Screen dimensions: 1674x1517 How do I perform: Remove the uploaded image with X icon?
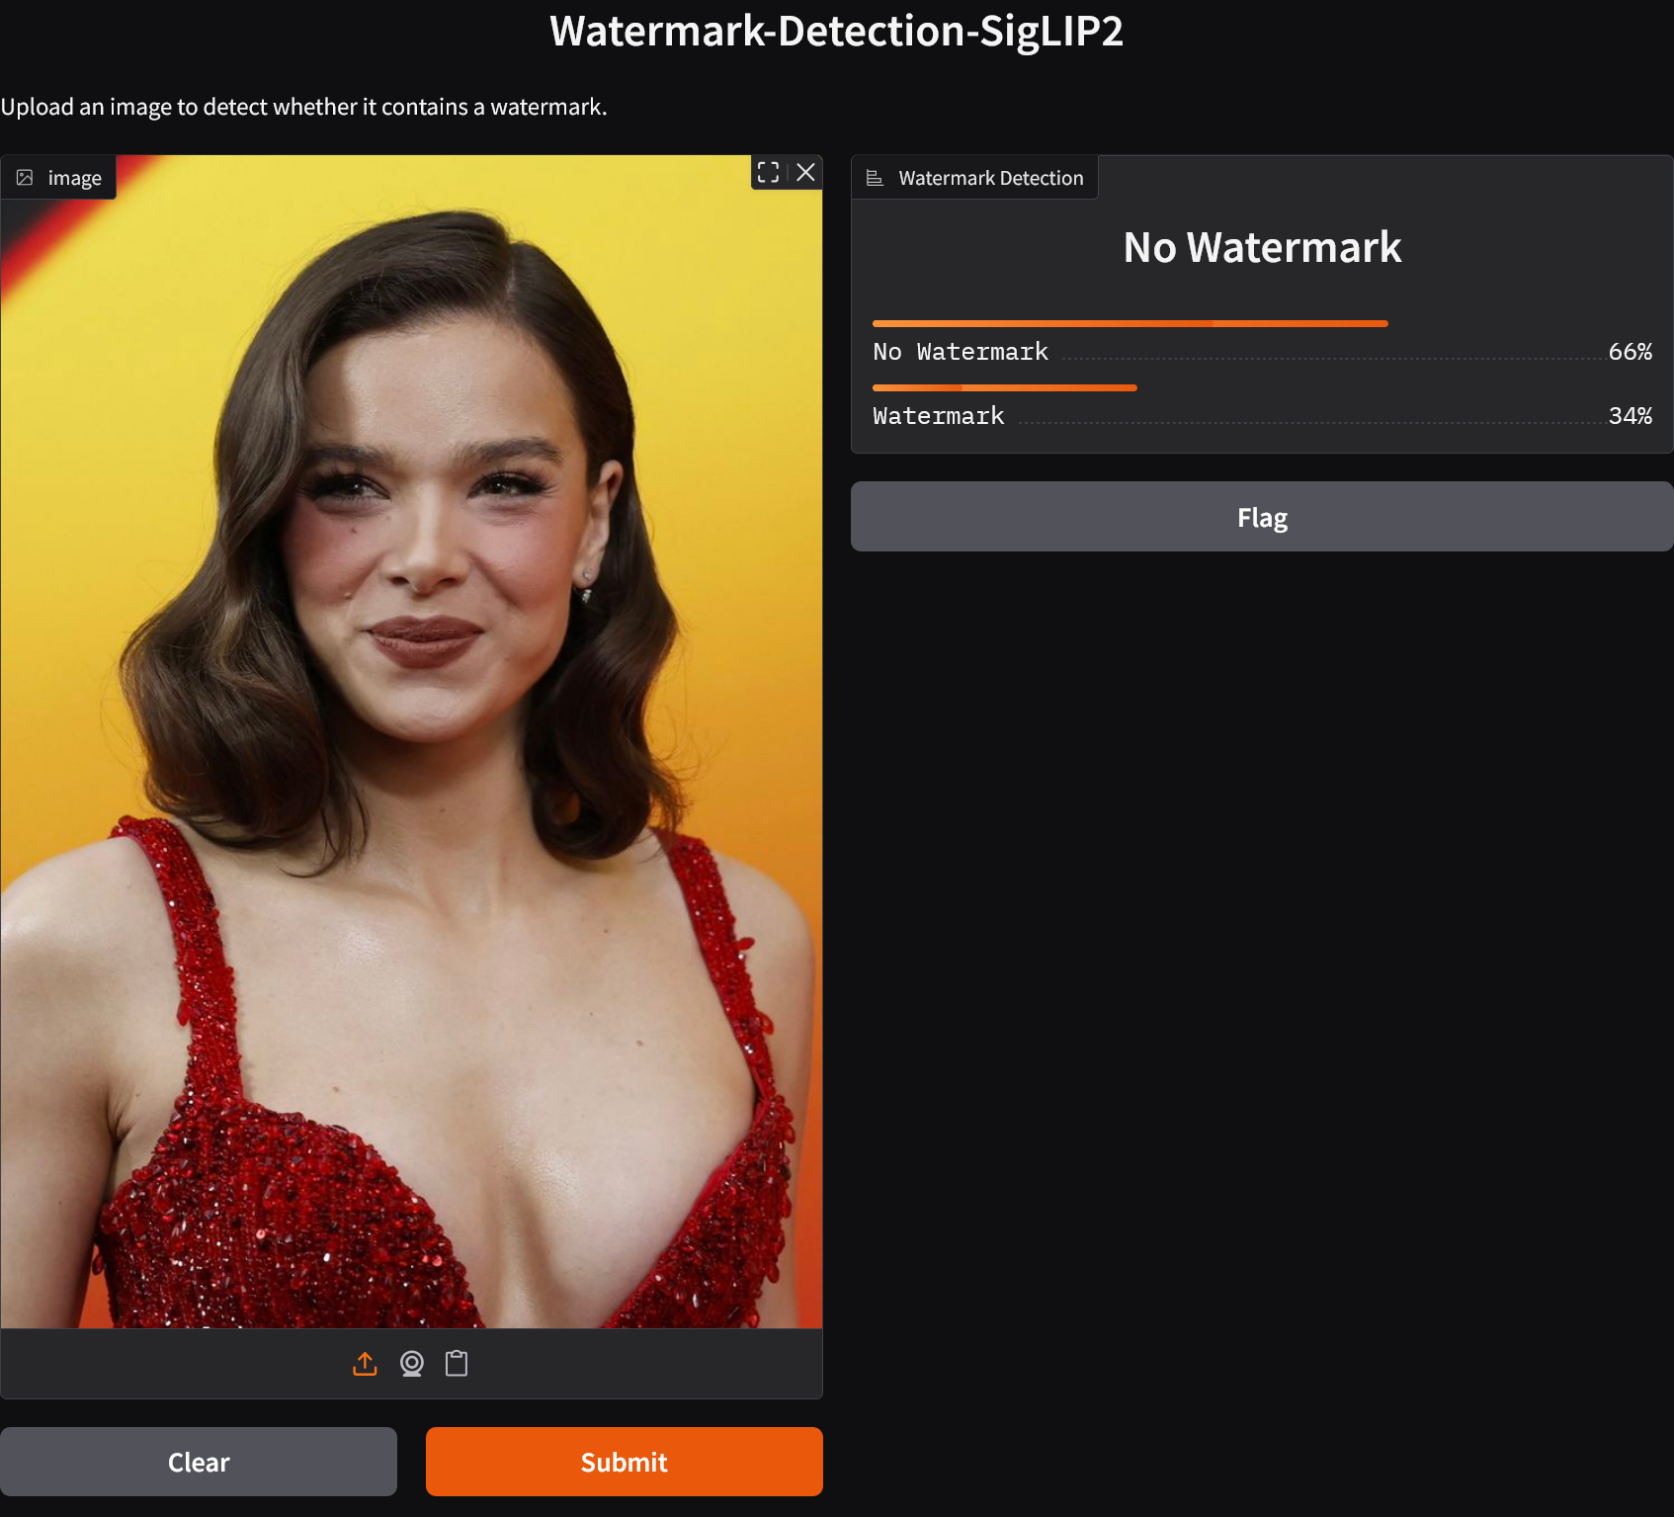point(805,172)
